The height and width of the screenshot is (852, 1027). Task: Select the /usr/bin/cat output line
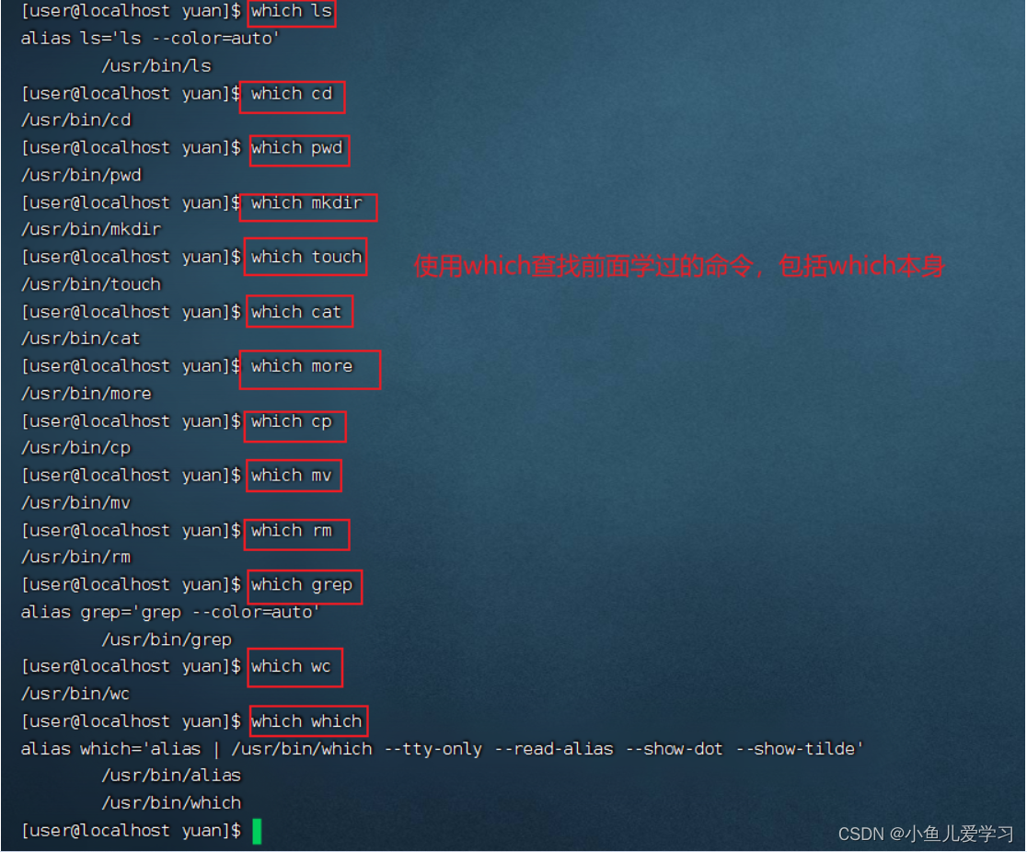(81, 340)
